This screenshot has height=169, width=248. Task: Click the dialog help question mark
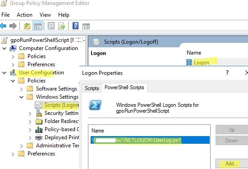pos(227,73)
